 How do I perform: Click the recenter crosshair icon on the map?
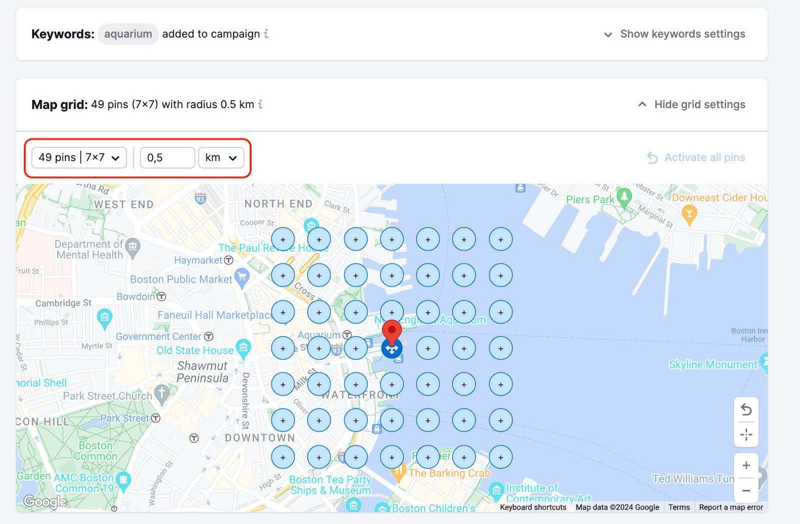(x=746, y=435)
